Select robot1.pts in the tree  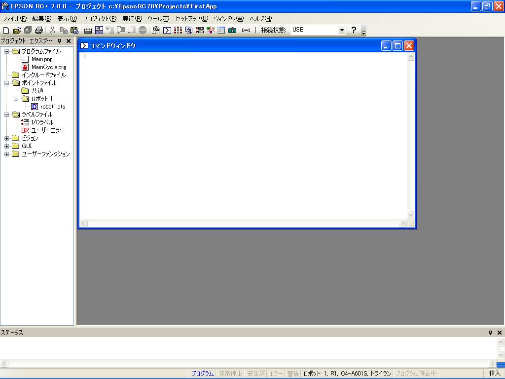pyautogui.click(x=53, y=107)
